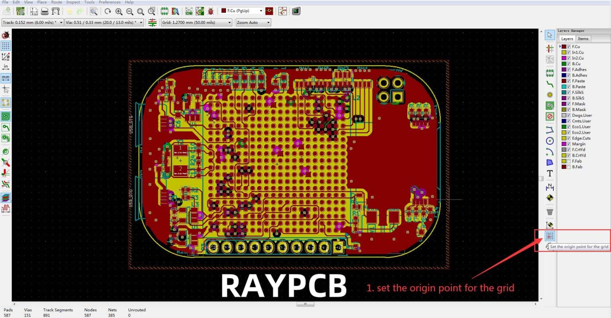Viewport: 611px width, 318px height.
Task: Switch units to inches
Action: (x=6, y=67)
